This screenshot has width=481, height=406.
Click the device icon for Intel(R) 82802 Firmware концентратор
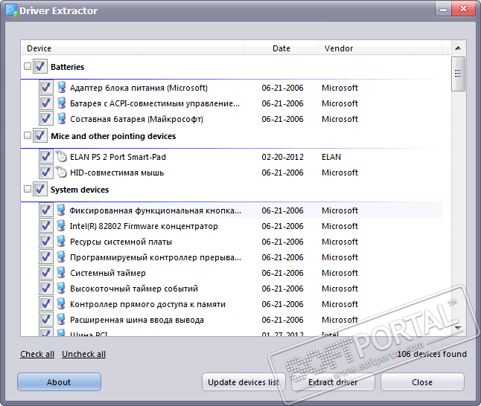[x=61, y=226]
